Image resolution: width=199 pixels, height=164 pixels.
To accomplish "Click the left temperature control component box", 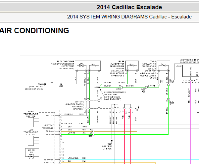I will click(31, 141).
